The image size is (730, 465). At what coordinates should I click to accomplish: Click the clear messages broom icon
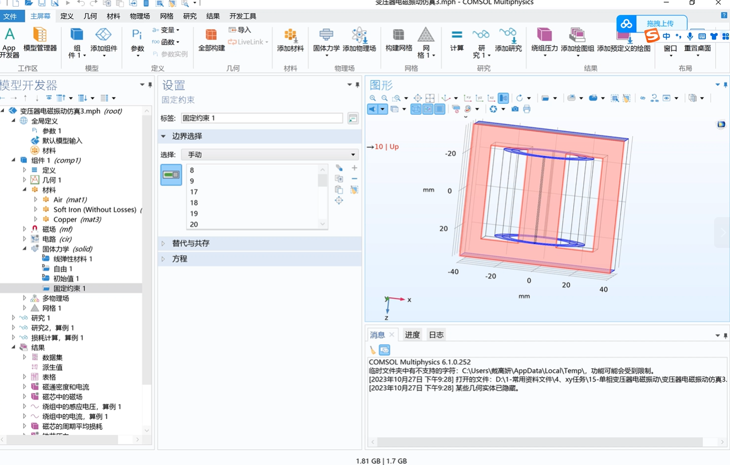coord(372,350)
